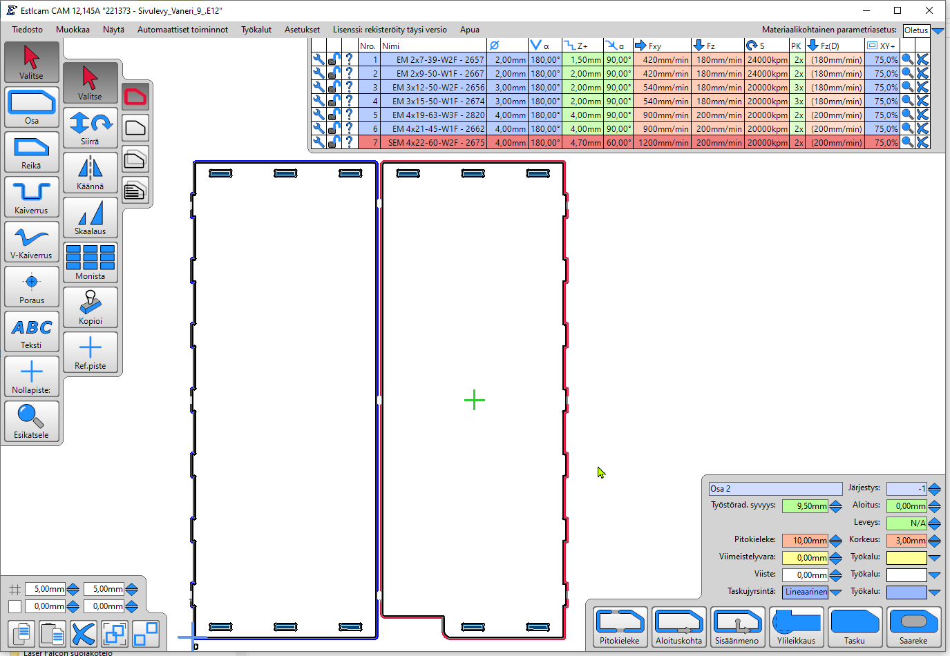This screenshot has width=950, height=656.
Task: Click the paste clipboard icon at bottom left
Action: pos(53,633)
